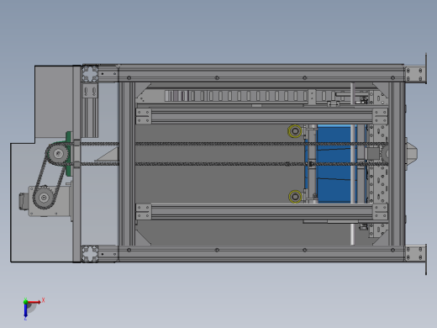This screenshot has width=437, height=328.
Task: Pick the cone-shaped bumper on the right side
Action: click(412, 154)
